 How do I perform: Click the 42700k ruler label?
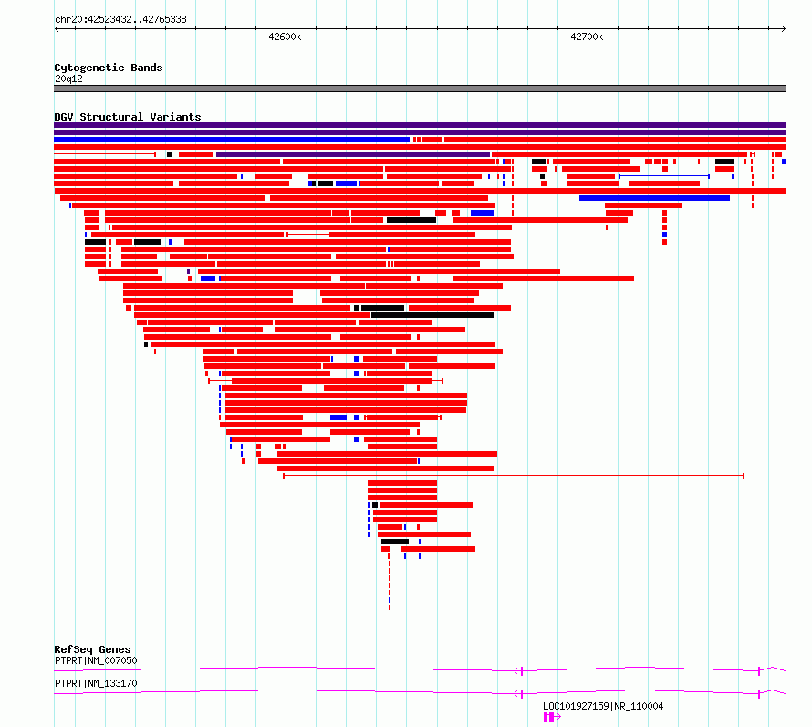[x=587, y=37]
